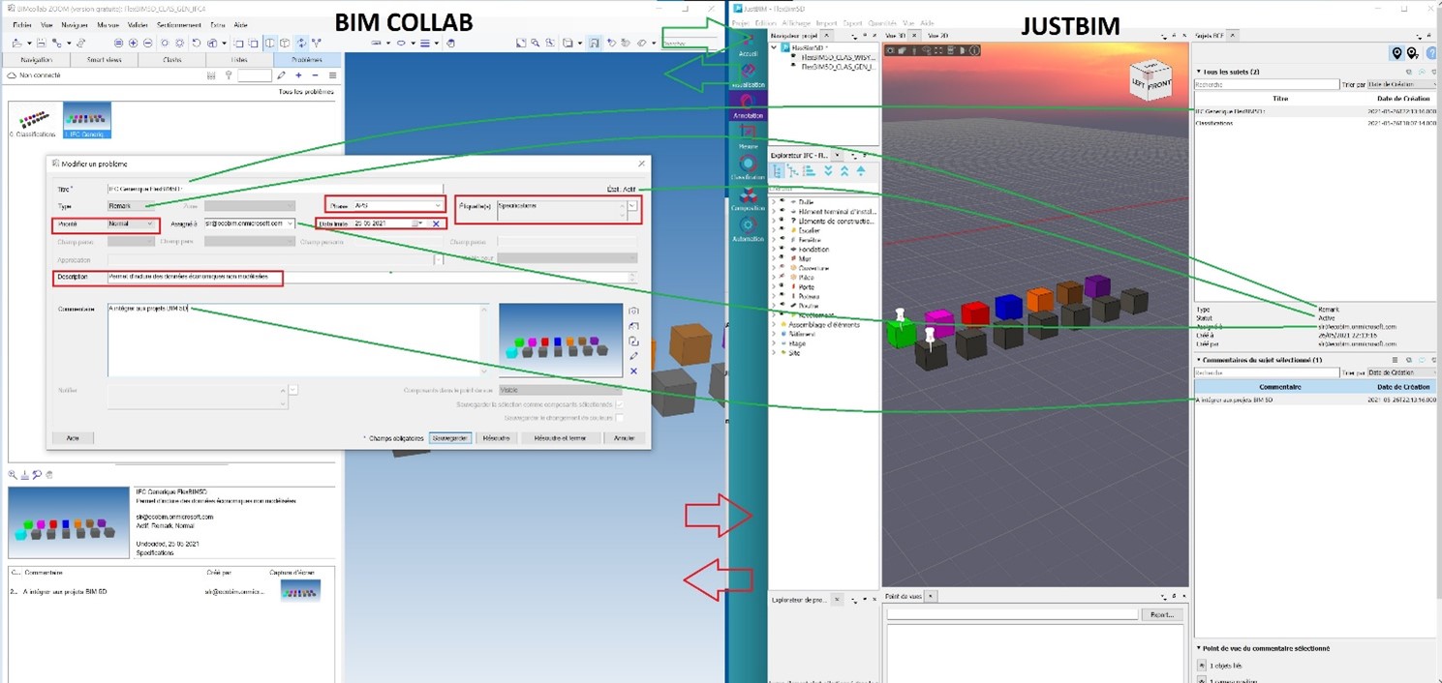Edit the viewpoint with the pencil beside thumbnail
The height and width of the screenshot is (683, 1442).
633,356
